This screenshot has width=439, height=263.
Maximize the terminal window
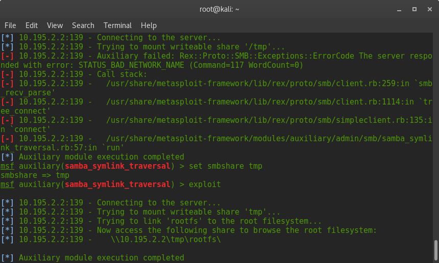tap(414, 9)
